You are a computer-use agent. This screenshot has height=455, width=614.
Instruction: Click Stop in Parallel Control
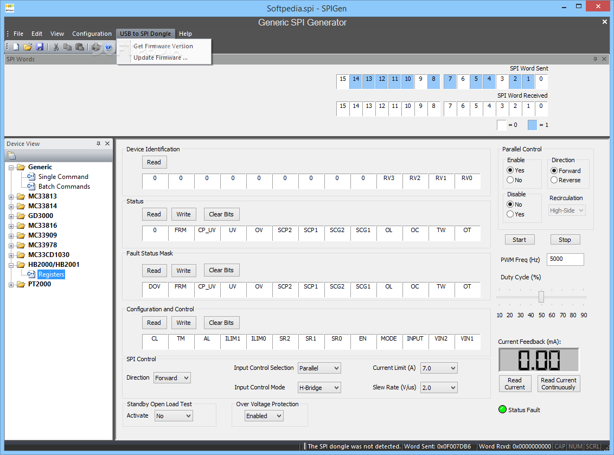click(x=565, y=240)
